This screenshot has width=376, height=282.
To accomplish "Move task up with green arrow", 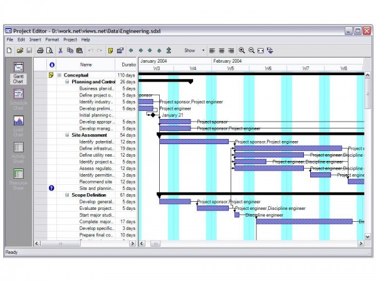I will point(150,50).
